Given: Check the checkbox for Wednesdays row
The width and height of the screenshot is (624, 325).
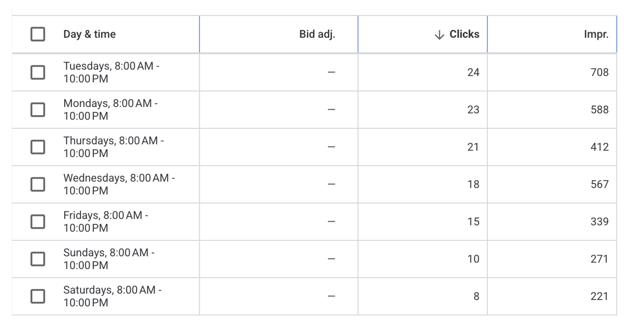Looking at the screenshot, I should 37,184.
